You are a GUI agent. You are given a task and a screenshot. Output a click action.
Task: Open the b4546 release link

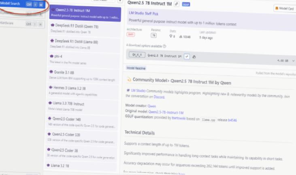(x=232, y=120)
